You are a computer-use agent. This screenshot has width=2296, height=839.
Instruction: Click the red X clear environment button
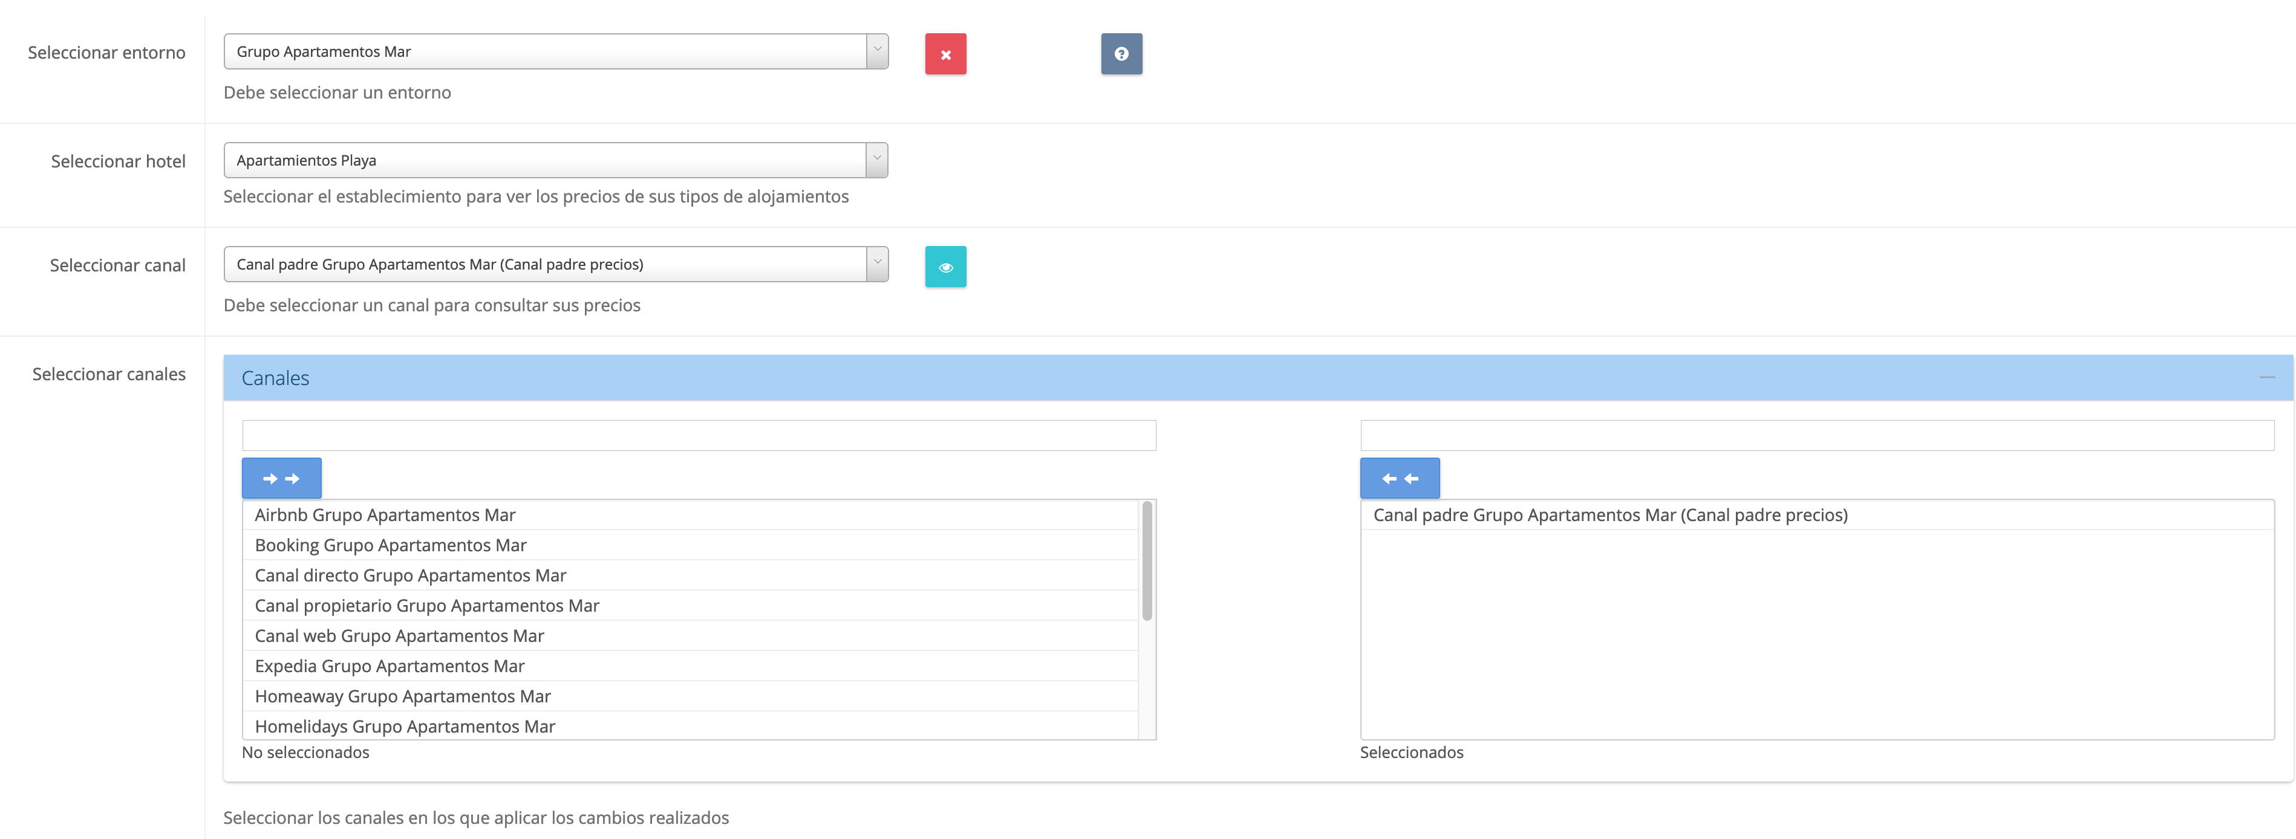click(x=945, y=54)
